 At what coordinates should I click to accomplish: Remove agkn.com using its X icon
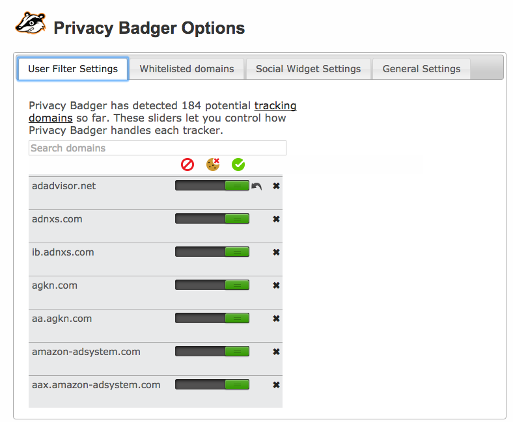[x=276, y=285]
